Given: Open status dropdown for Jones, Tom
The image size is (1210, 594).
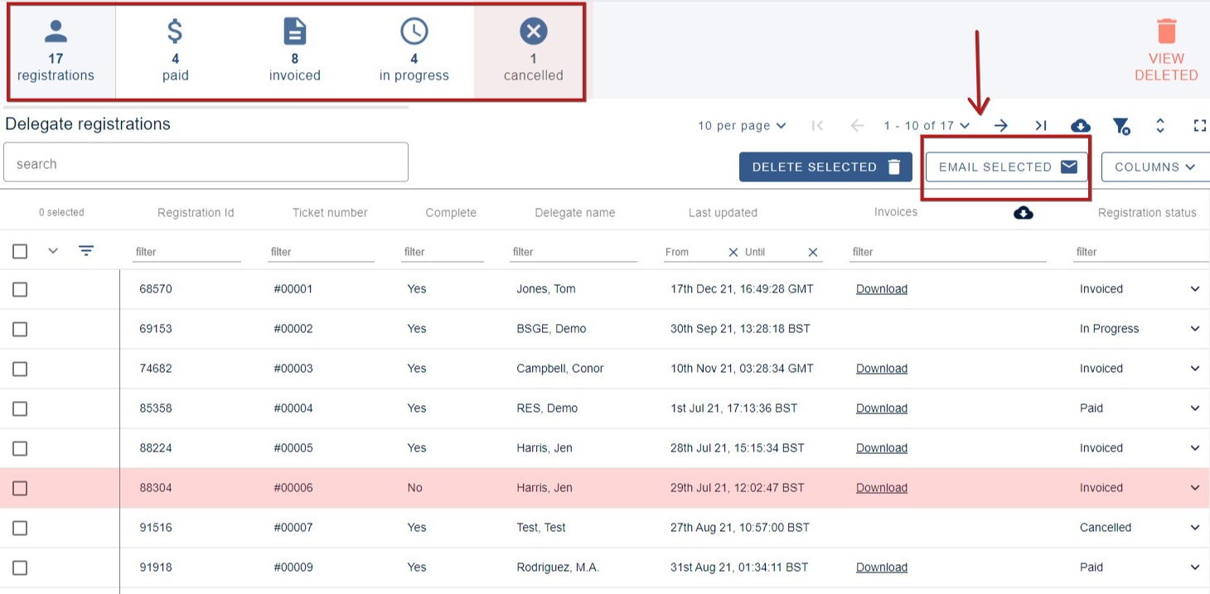Looking at the screenshot, I should (1194, 289).
